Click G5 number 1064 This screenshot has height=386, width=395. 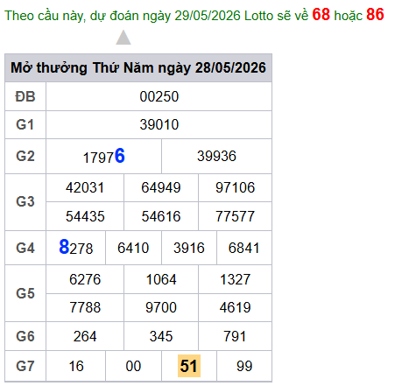click(161, 279)
